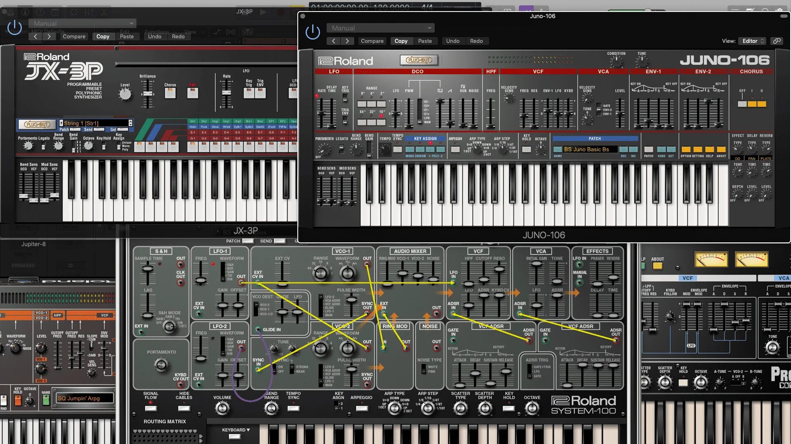Screen dimensions: 791x444
Task: Click the Juno-106 HPF FREQ slider
Action: coord(490,113)
